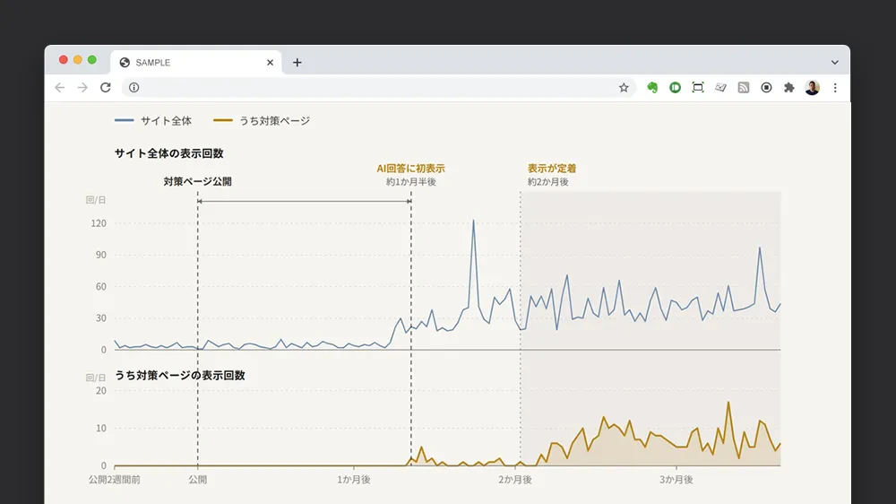Image resolution: width=896 pixels, height=504 pixels.
Task: Open the round record extension icon
Action: click(x=766, y=88)
